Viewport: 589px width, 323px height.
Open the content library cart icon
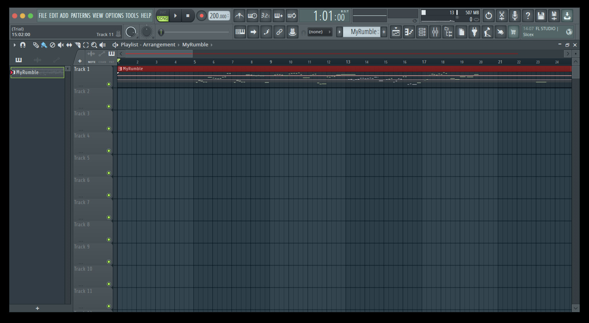pos(514,32)
